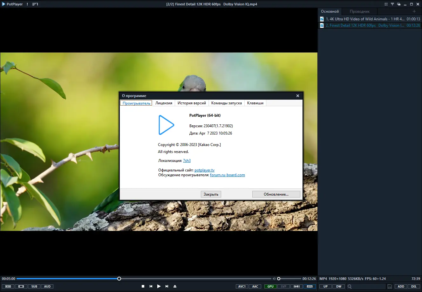Screen dimensions: 422x292
Task: Click the PotPlayer play logo in the About dialog
Action: point(166,125)
